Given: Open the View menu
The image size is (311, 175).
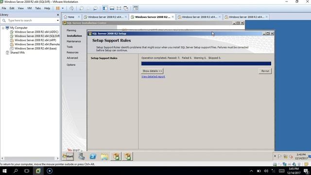Looking at the screenshot, I should pos(20,8).
